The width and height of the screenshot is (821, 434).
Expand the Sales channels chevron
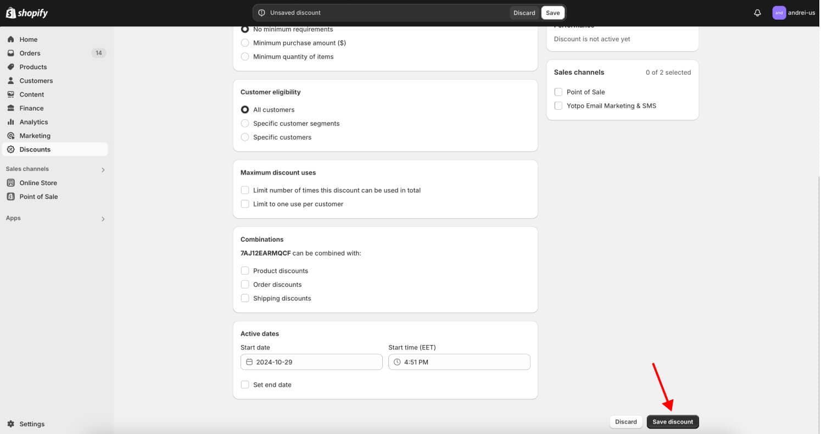pyautogui.click(x=103, y=170)
